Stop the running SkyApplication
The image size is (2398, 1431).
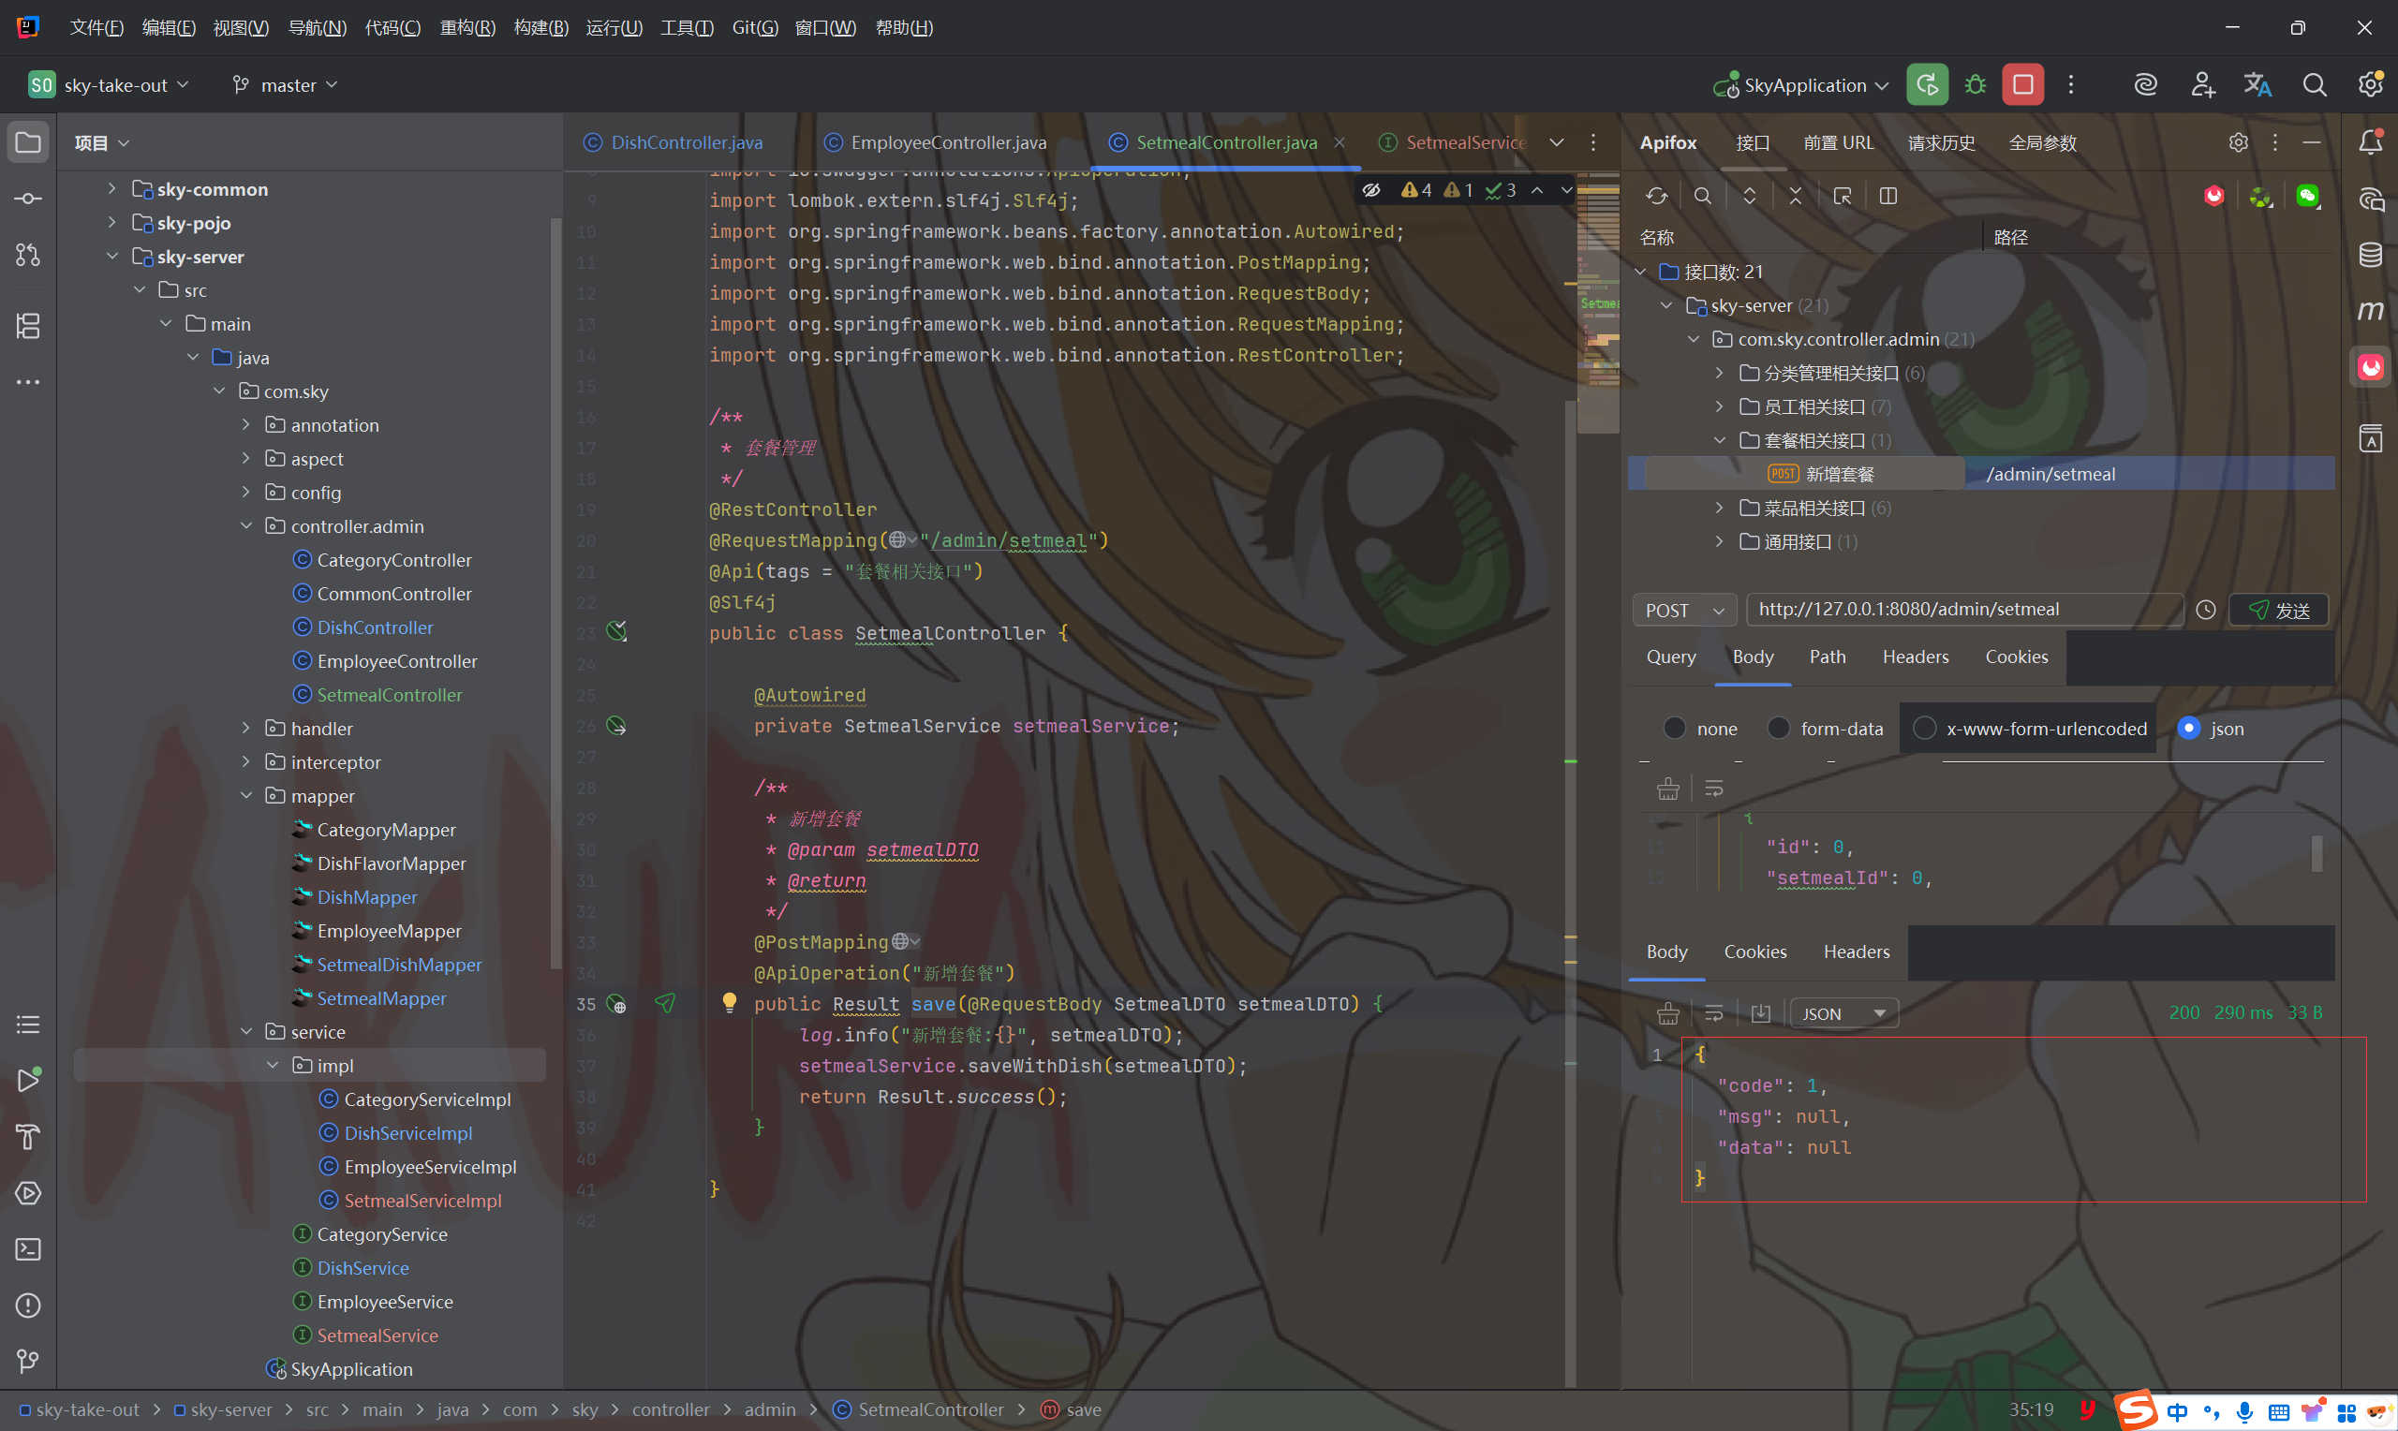tap(2022, 85)
